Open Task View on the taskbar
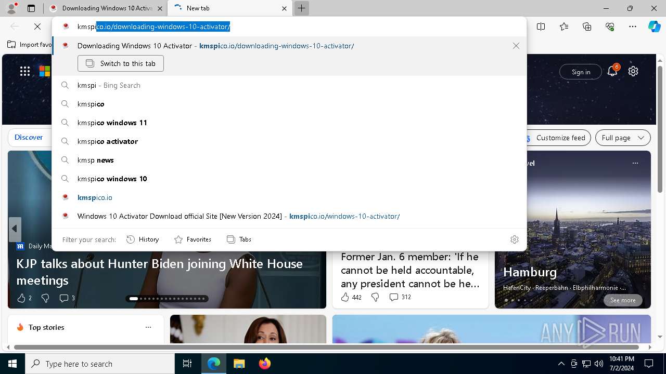The image size is (666, 374). pyautogui.click(x=187, y=364)
